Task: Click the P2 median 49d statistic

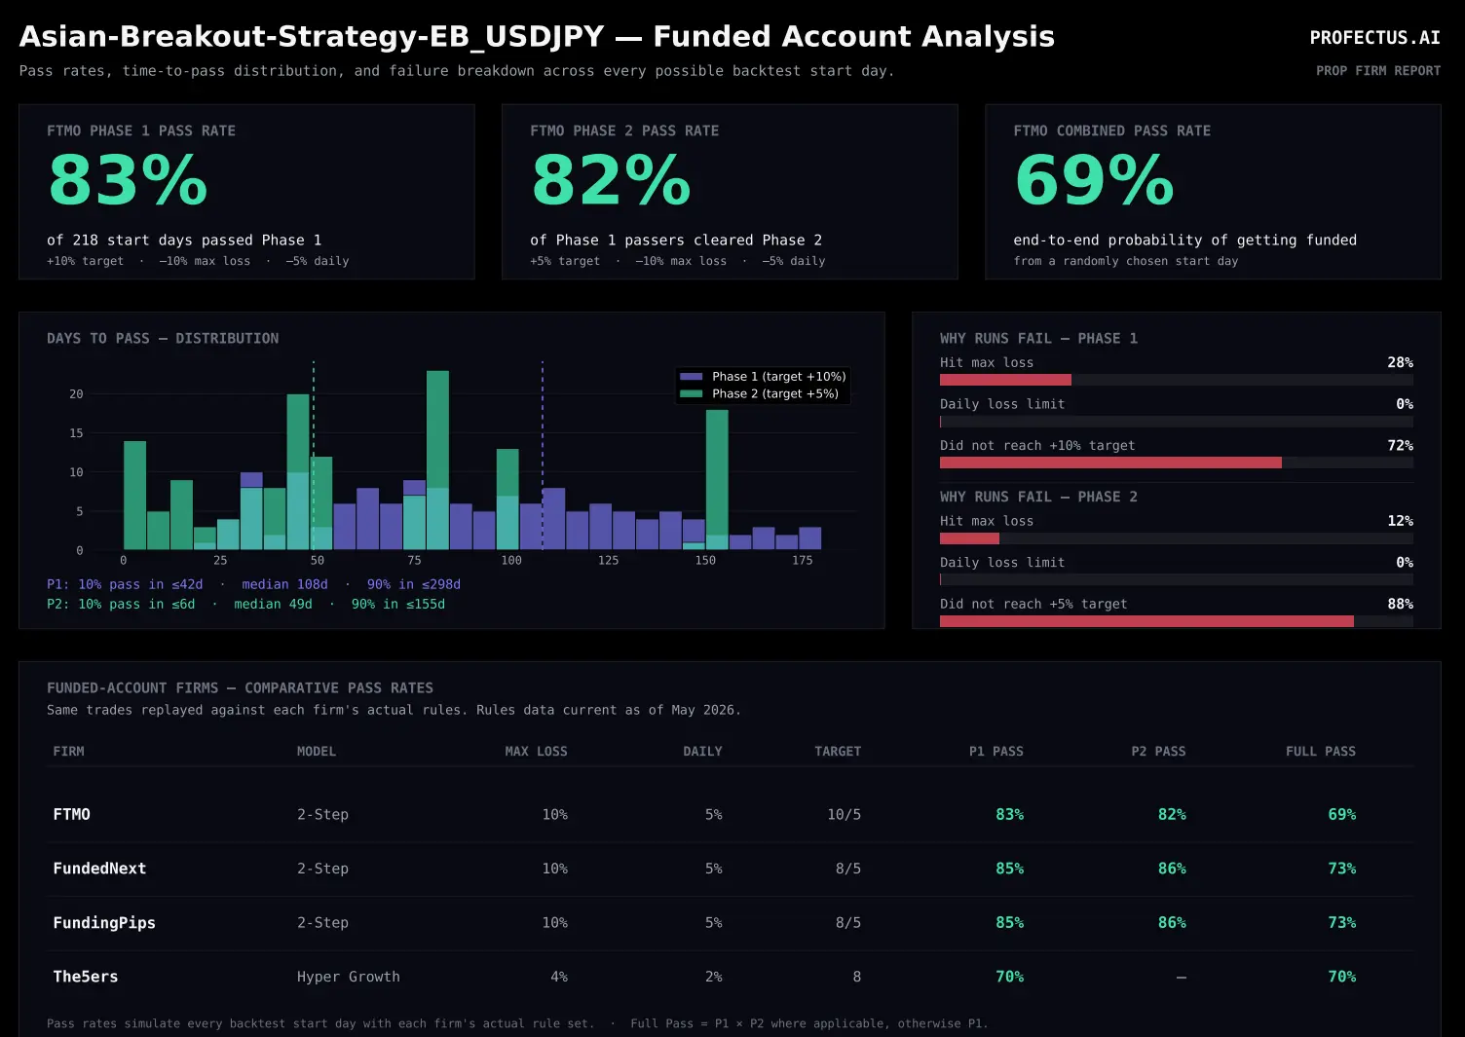Action: 273,604
